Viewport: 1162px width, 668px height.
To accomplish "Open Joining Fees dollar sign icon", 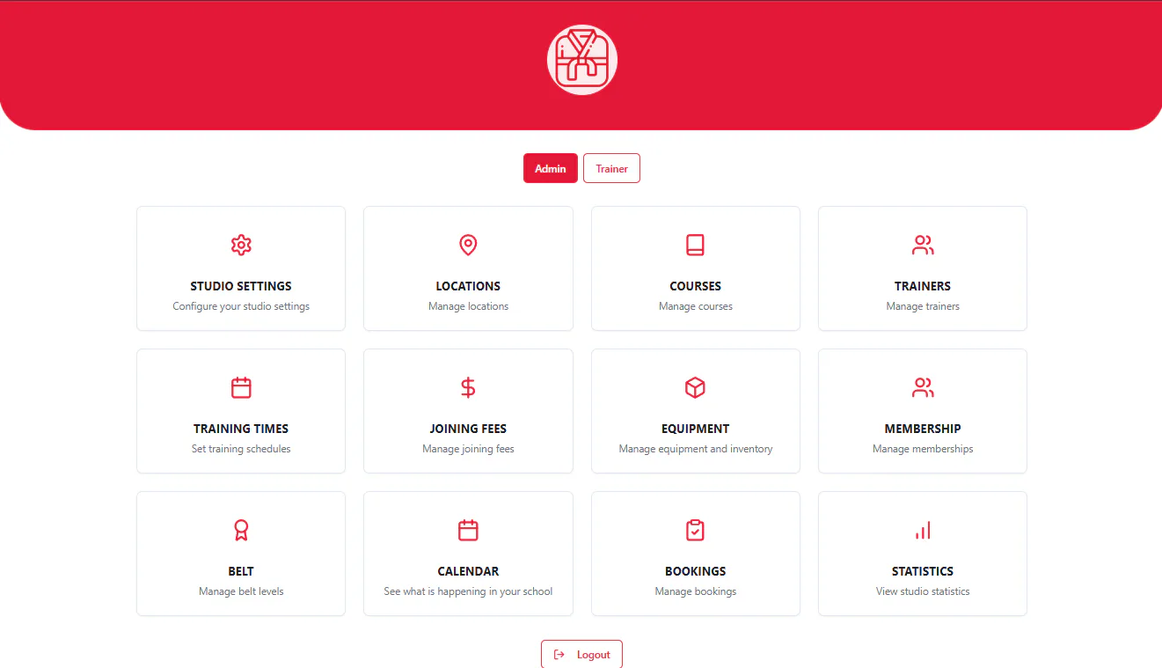I will (x=468, y=387).
